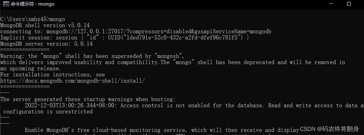Select the Enable MongoDB's free cloud-based monitoring line
364x135 pixels.
(x=162, y=130)
